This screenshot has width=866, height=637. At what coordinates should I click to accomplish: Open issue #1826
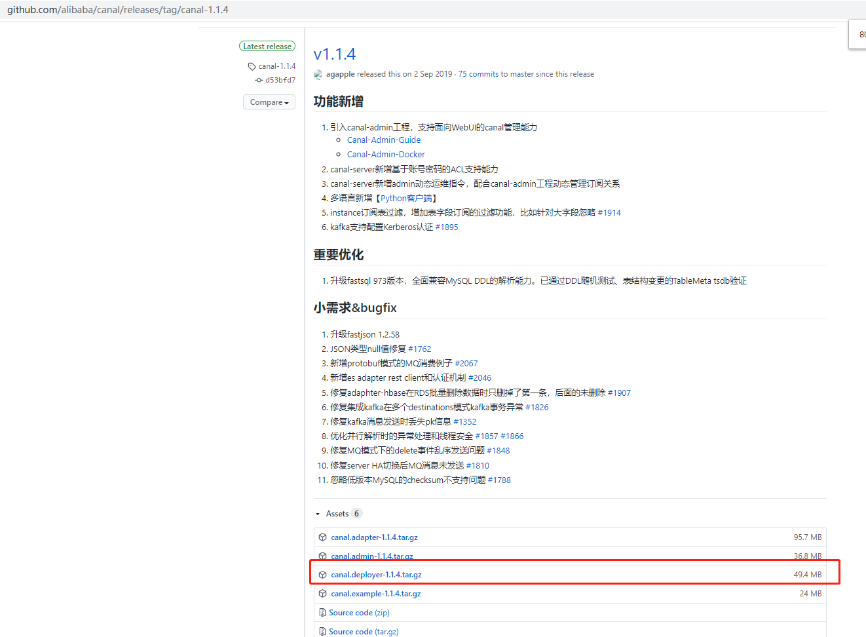[537, 408]
